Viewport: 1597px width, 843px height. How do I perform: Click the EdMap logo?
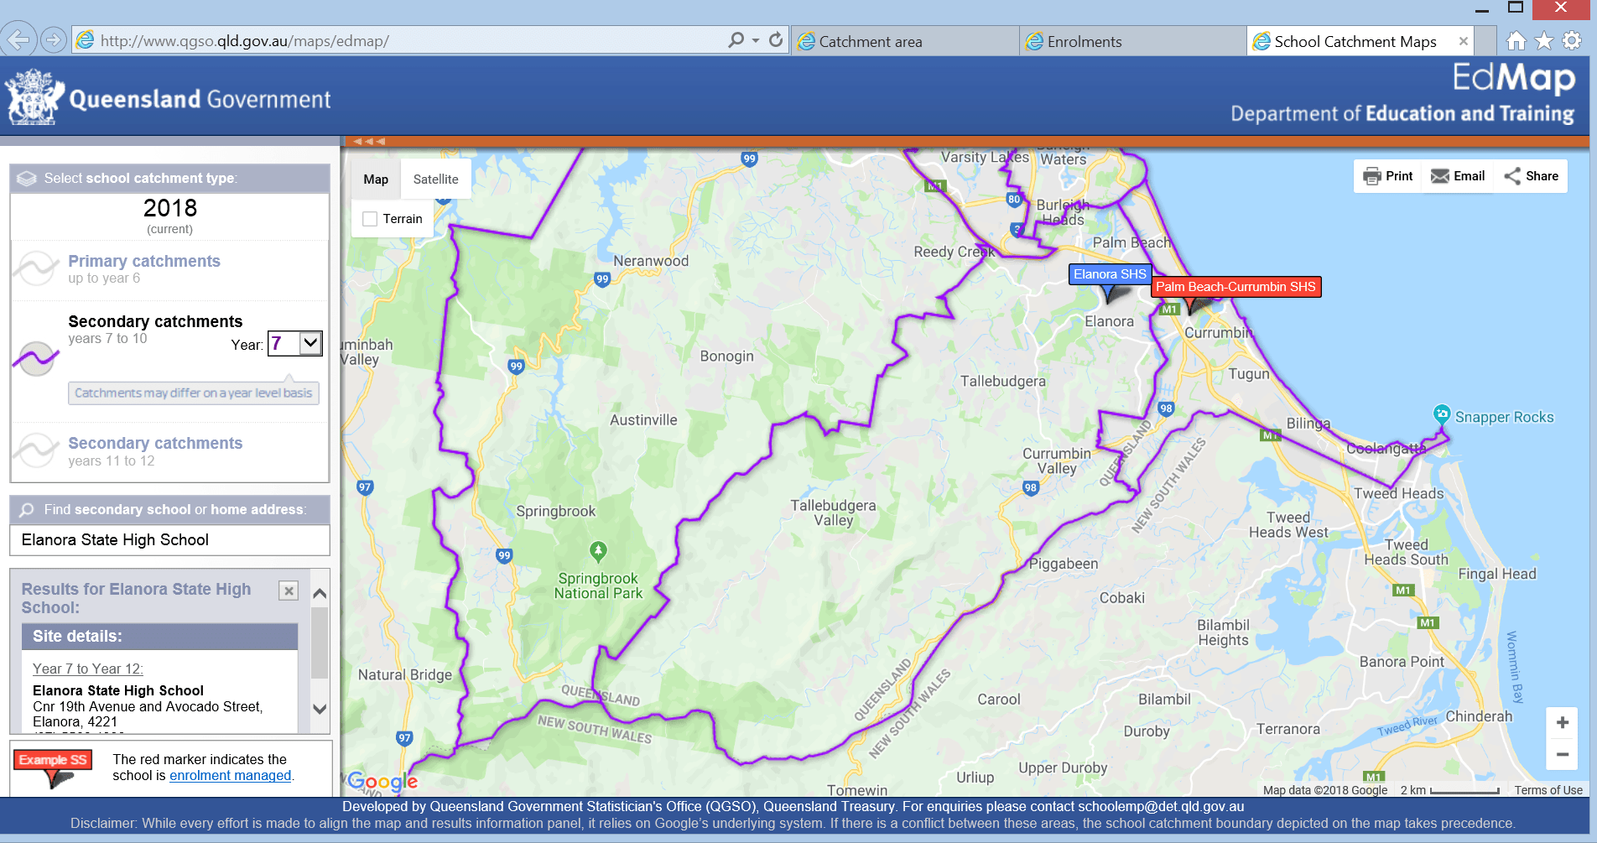point(1514,78)
